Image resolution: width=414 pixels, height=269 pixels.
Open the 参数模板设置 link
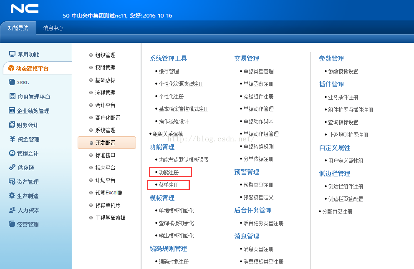(x=343, y=71)
